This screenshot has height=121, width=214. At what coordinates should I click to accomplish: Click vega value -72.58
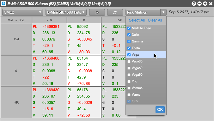83,115
